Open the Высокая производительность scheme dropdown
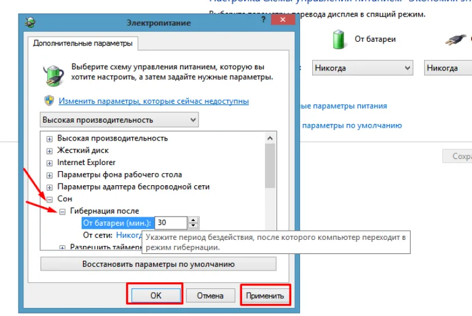Screen dimensions: 472x316 point(119,120)
